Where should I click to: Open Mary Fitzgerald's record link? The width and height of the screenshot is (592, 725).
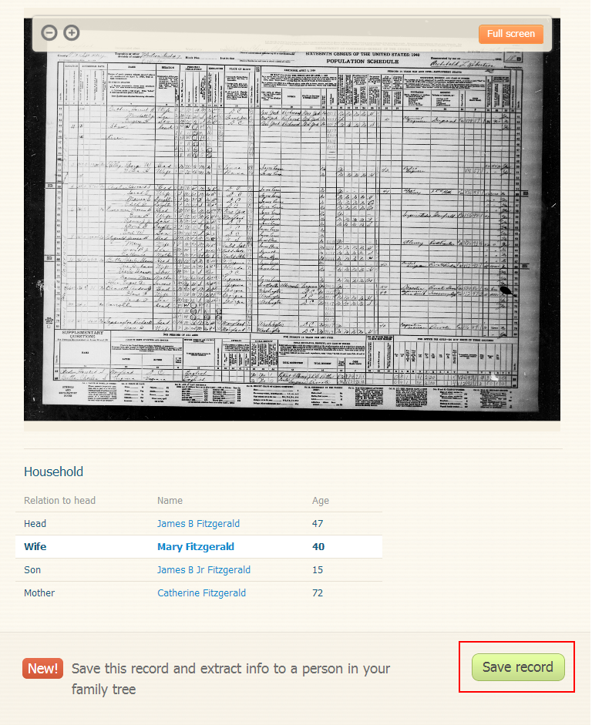[x=196, y=546]
